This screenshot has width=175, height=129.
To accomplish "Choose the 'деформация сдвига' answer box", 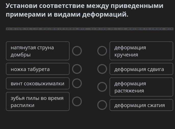I will pos(141,69).
